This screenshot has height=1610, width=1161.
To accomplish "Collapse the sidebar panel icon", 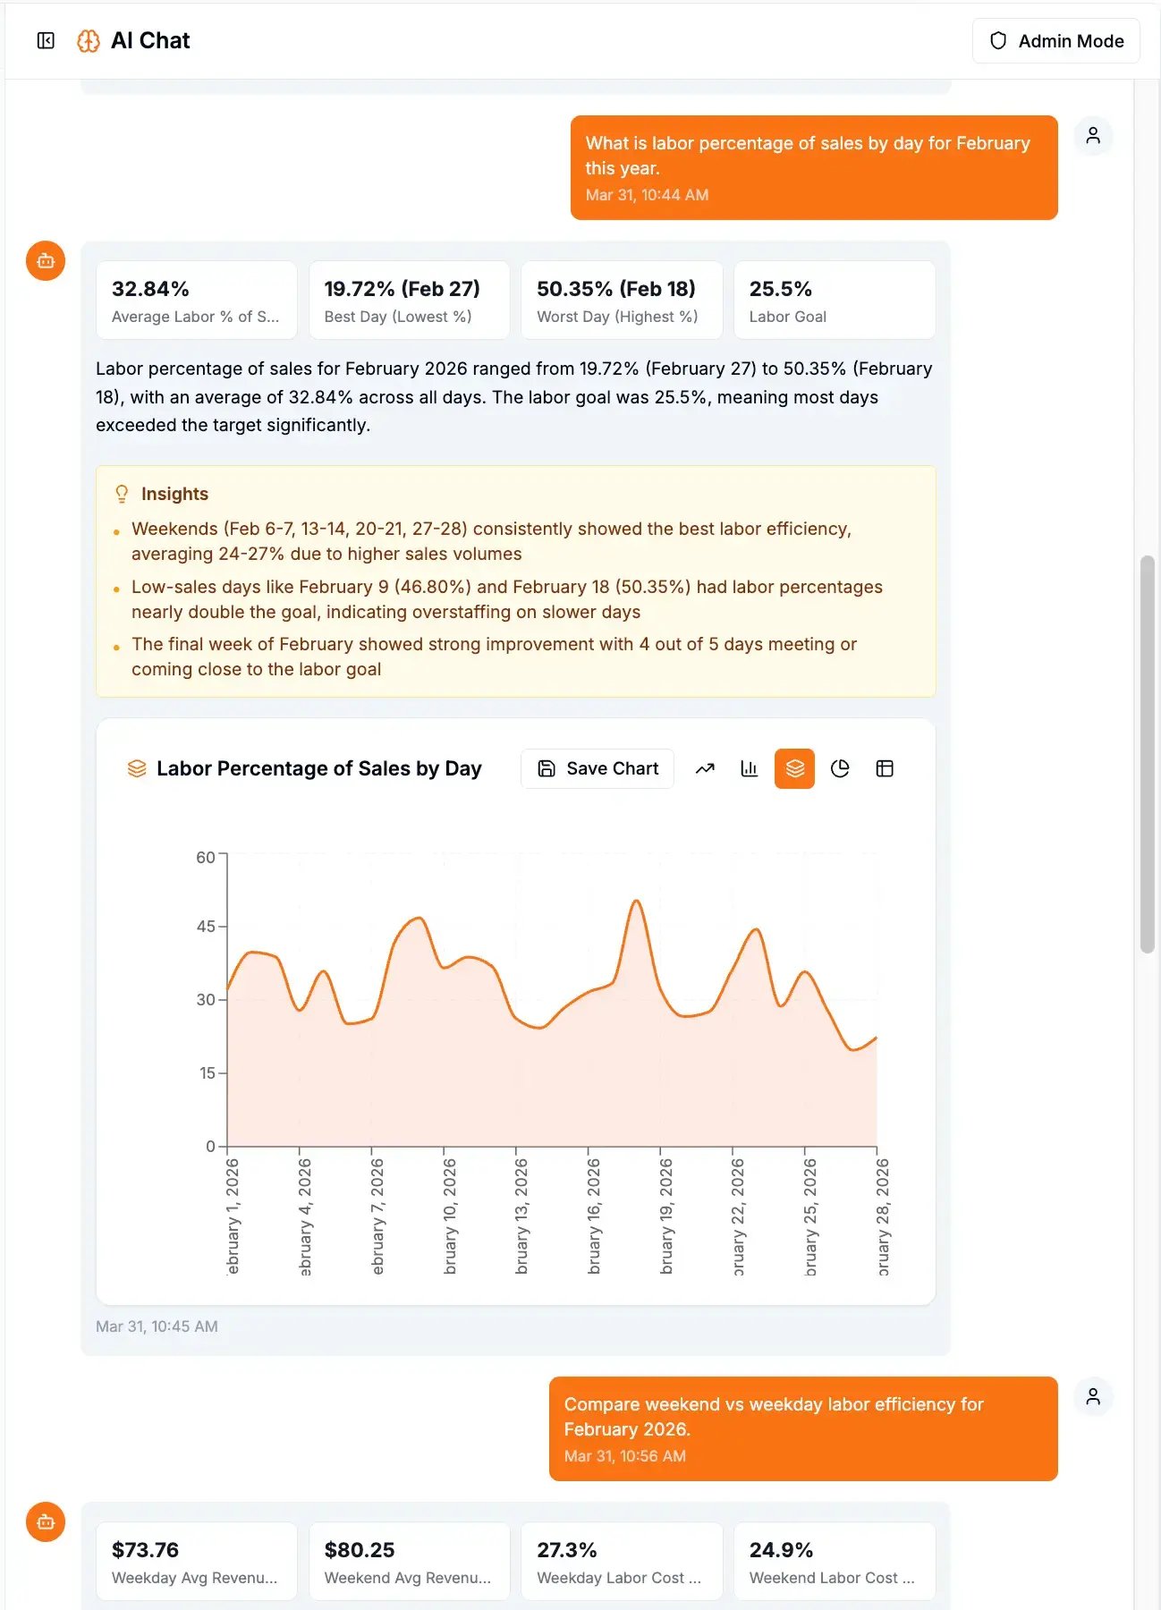I will point(46,40).
